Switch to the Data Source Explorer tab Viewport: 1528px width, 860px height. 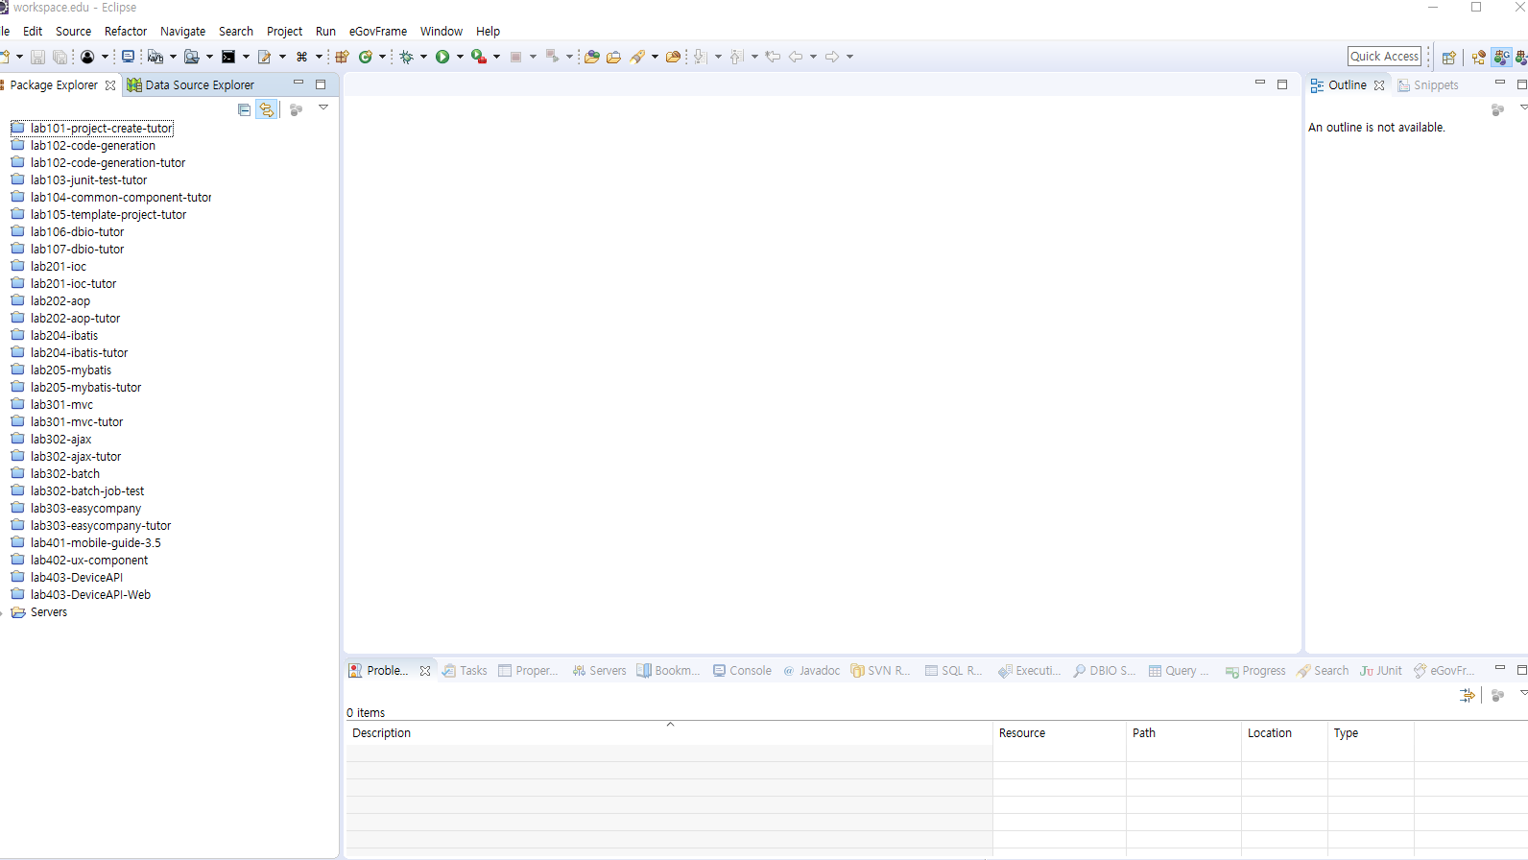(x=191, y=85)
